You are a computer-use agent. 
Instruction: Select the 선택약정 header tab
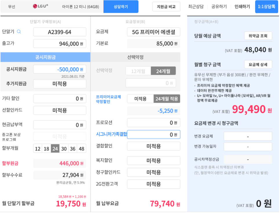click(x=135, y=57)
